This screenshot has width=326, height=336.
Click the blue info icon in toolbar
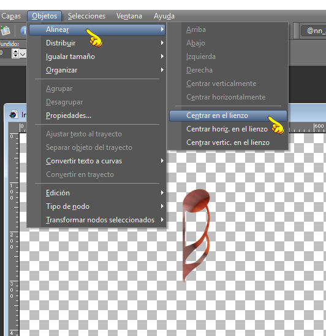pos(23,31)
